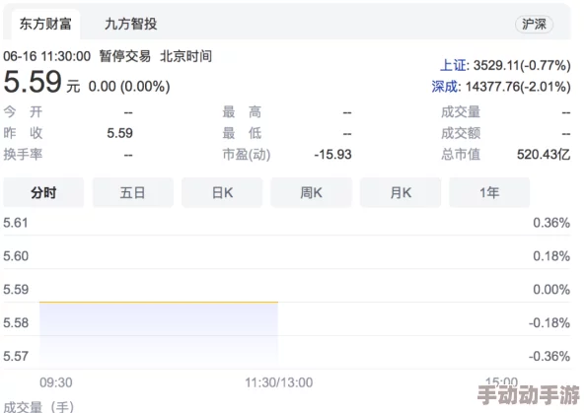The height and width of the screenshot is (413, 586).
Task: Click the 0.00 (0.00%) change value
Action: [x=129, y=87]
